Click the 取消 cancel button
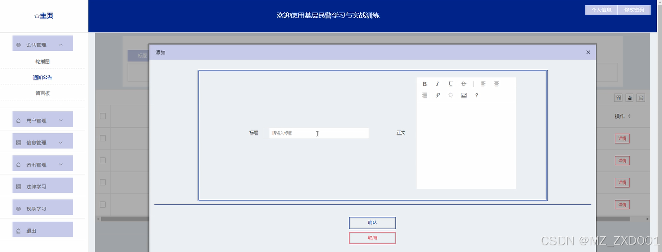The height and width of the screenshot is (252, 662). click(x=372, y=238)
